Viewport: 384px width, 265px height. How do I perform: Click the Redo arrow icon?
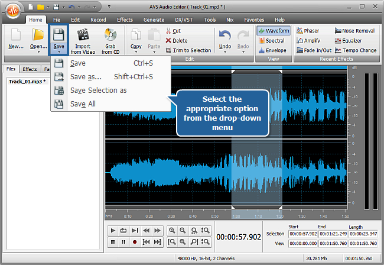243,35
